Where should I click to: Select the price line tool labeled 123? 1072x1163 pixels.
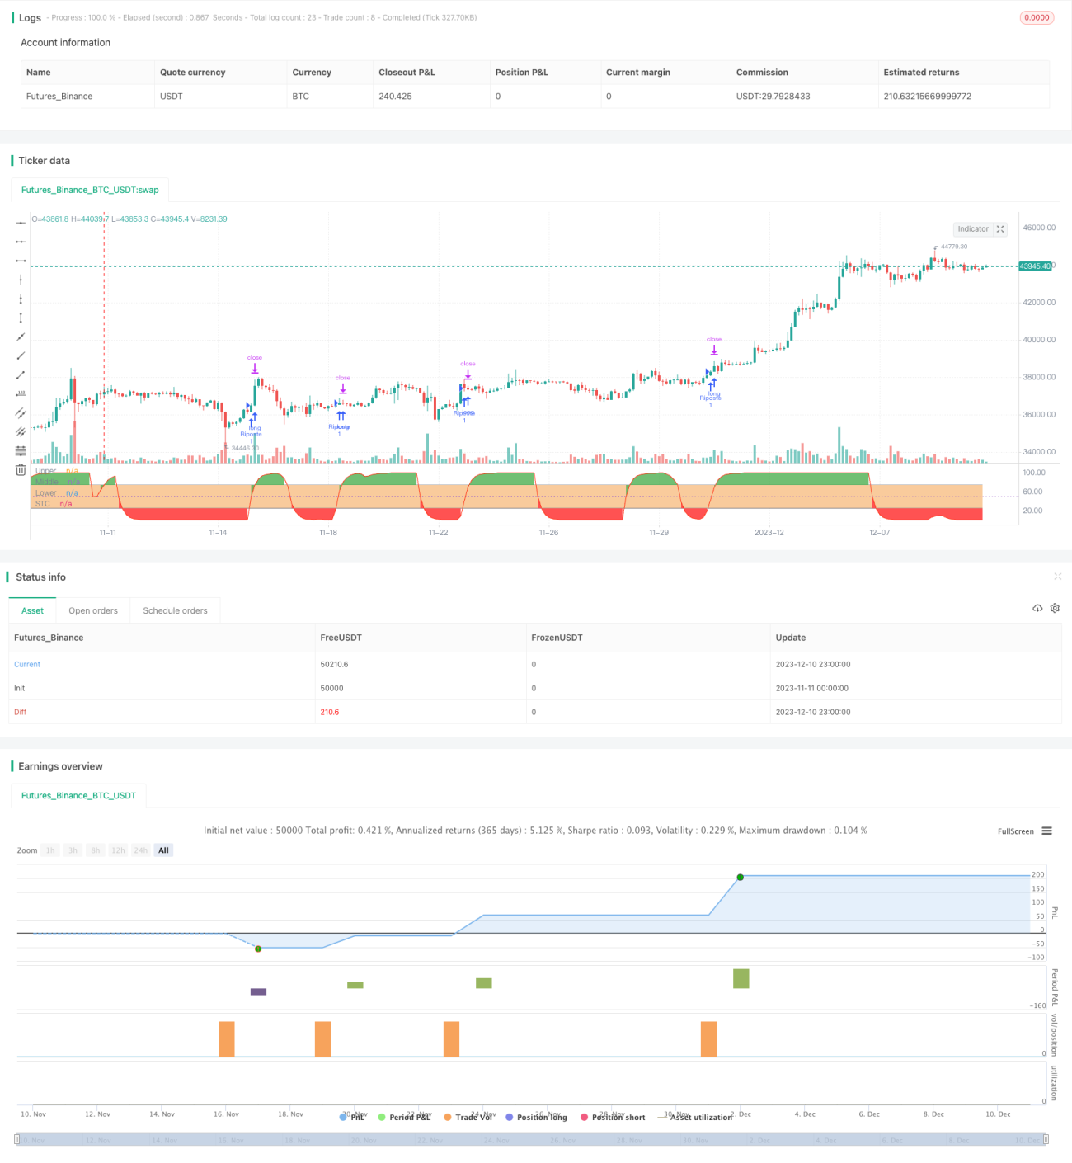pyautogui.click(x=21, y=393)
